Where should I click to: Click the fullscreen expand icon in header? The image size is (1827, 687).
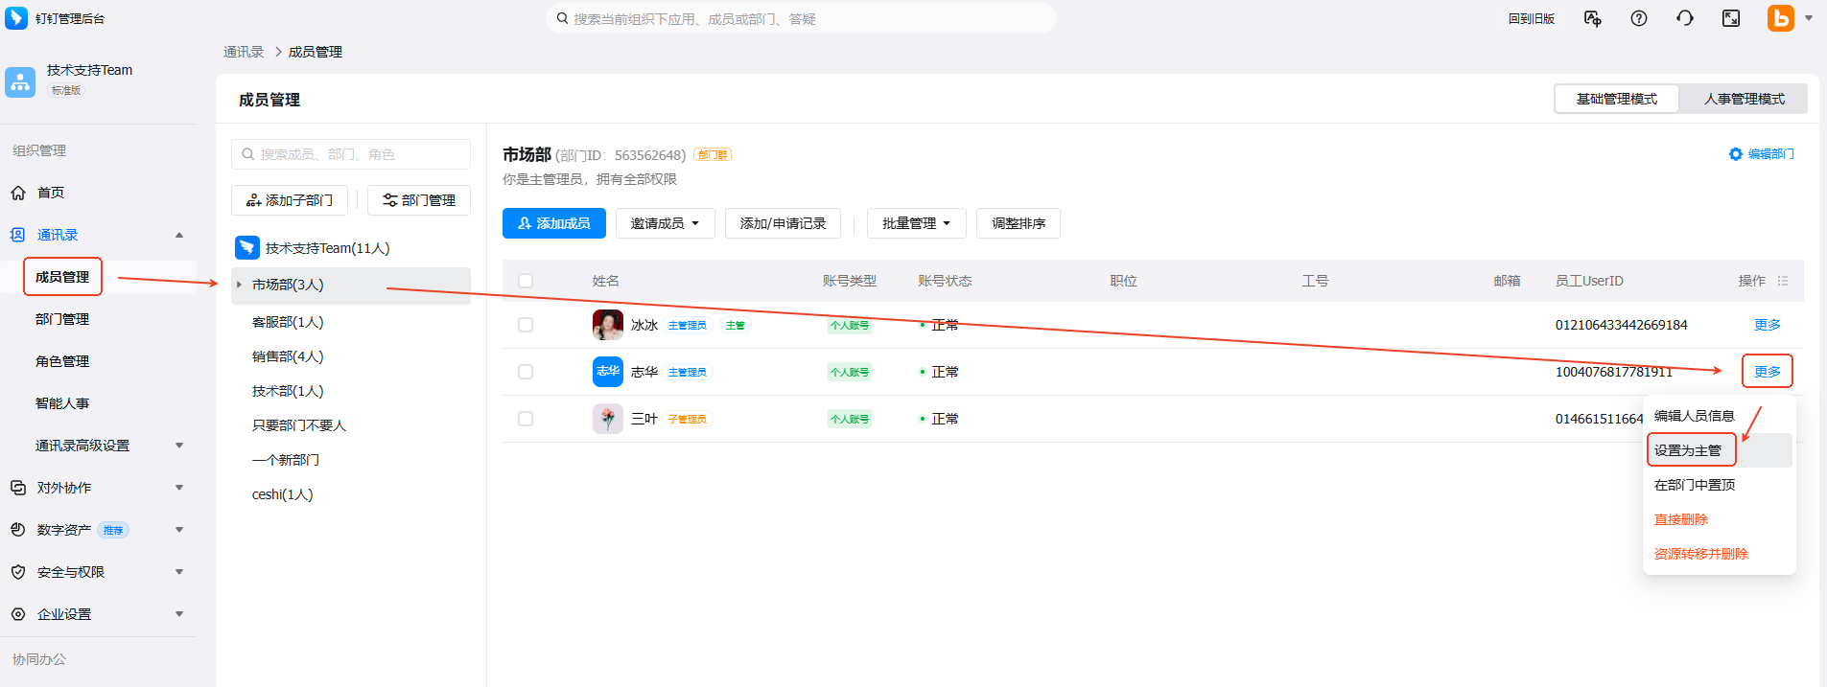click(1731, 18)
